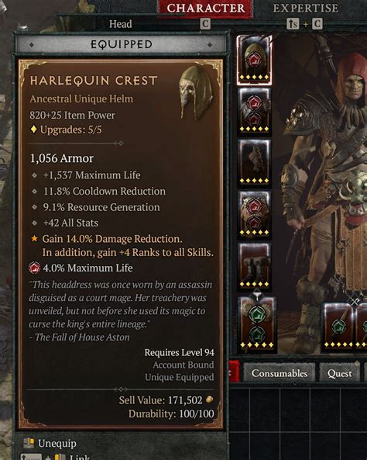This screenshot has width=367, height=460.
Task: Select the chest armor slot with two red gems
Action: coord(254,111)
